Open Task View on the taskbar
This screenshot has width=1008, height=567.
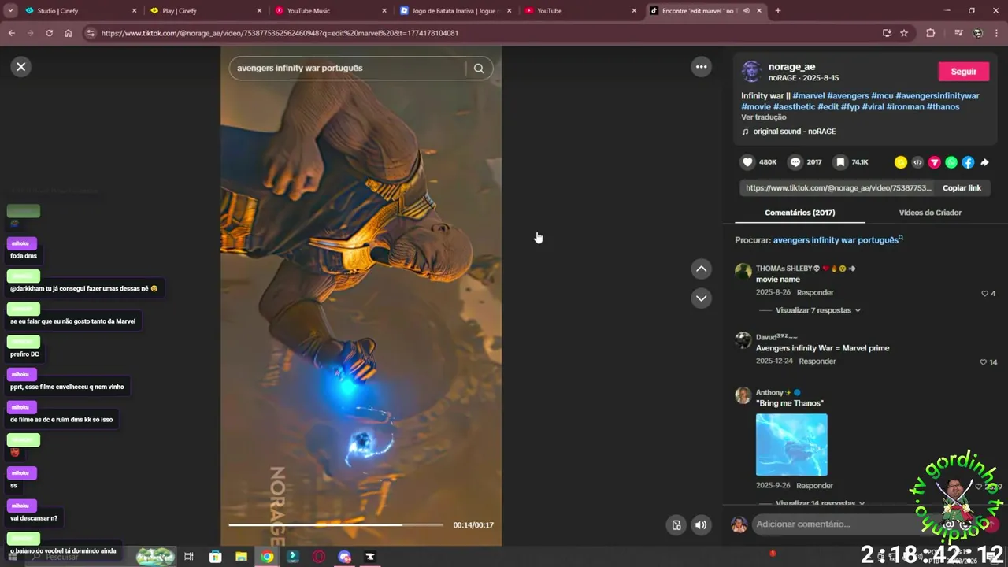189,557
